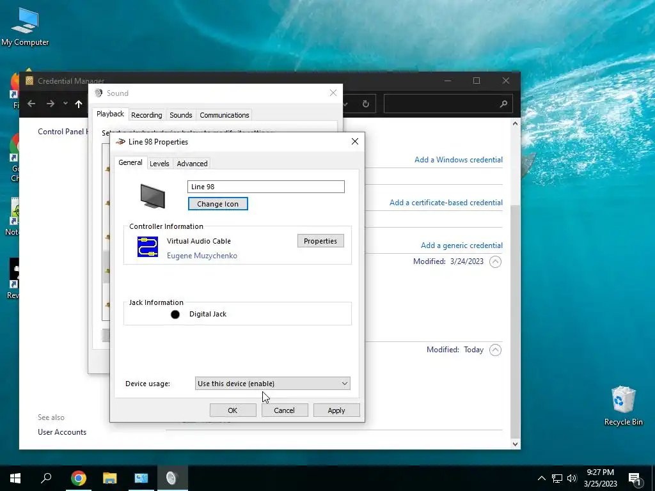Open the notification center icon

coord(635,479)
